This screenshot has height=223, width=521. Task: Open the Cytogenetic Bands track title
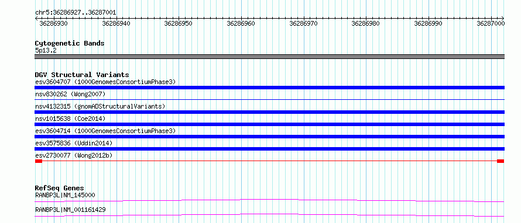[70, 43]
